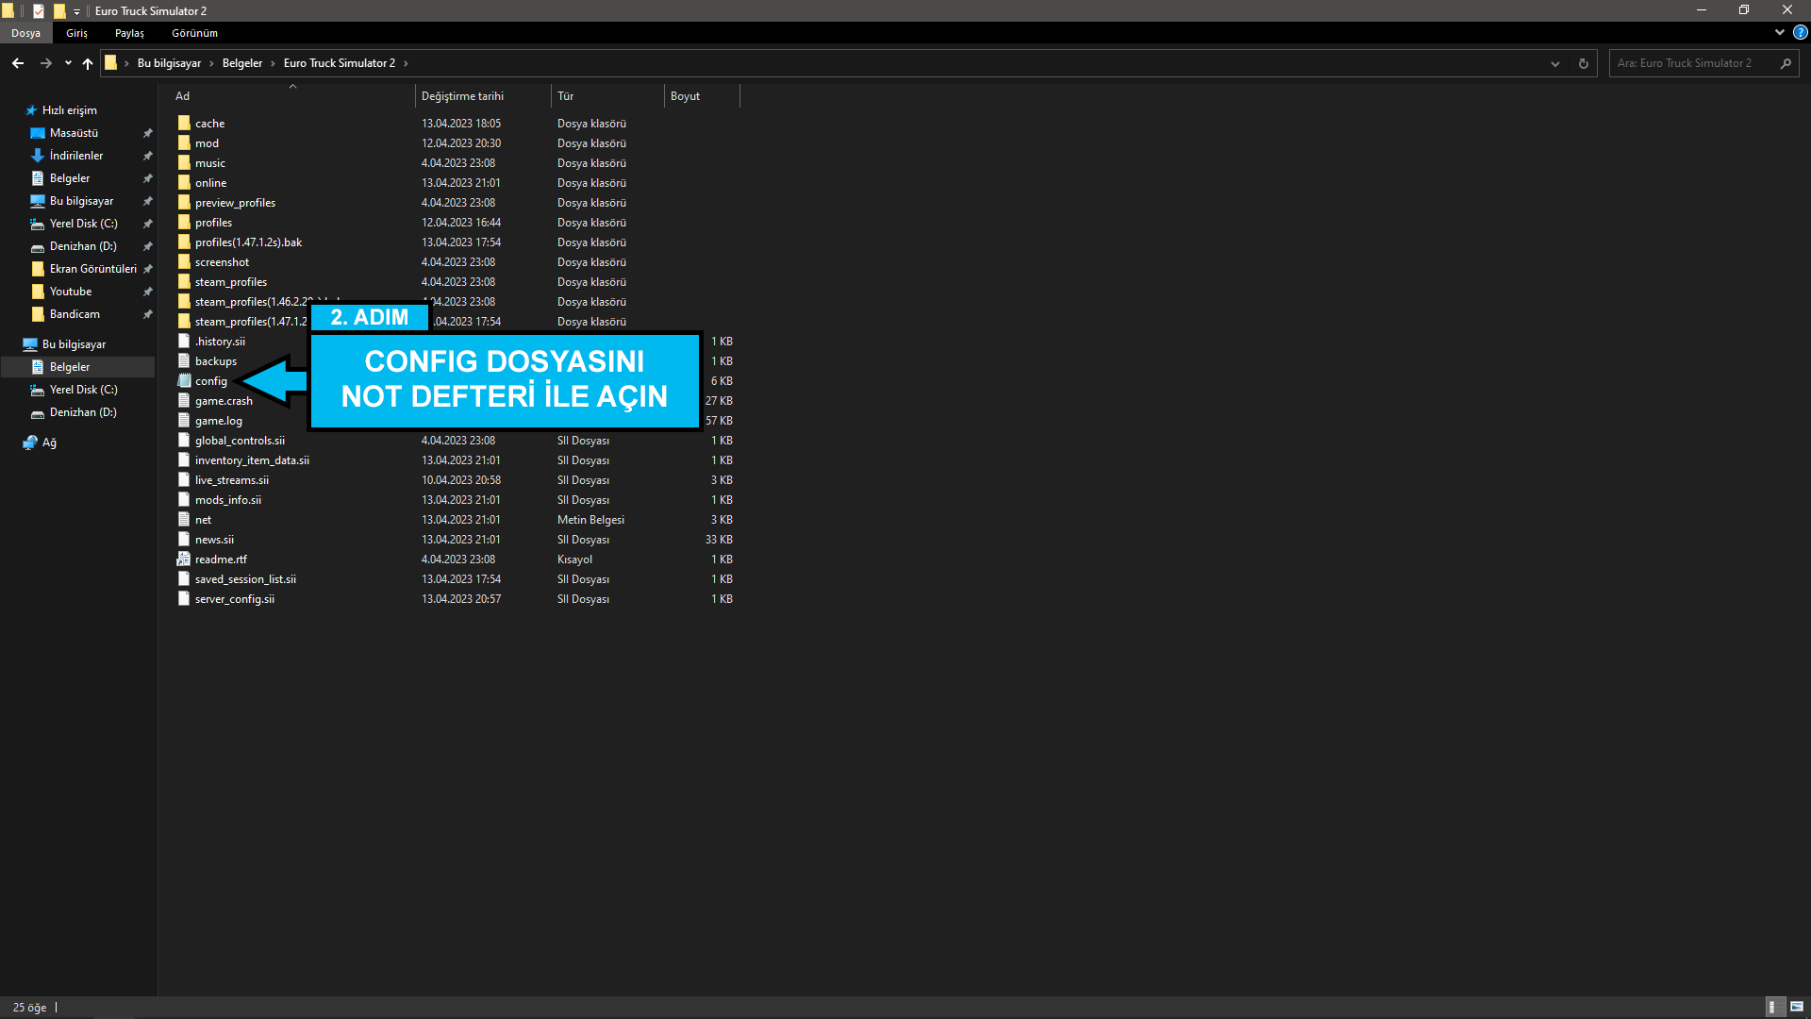Expand the ribbon with the chevron

pos(1780,32)
